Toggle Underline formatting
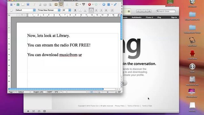The width and height of the screenshot is (204, 115). (x=85, y=10)
